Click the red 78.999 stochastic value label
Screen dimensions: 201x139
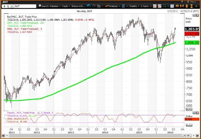(192, 119)
